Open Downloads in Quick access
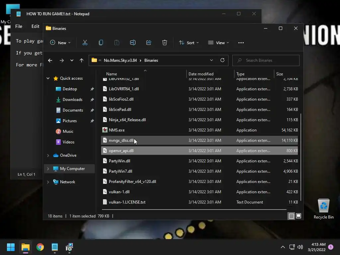Image resolution: width=340 pixels, height=255 pixels. pos(72,100)
